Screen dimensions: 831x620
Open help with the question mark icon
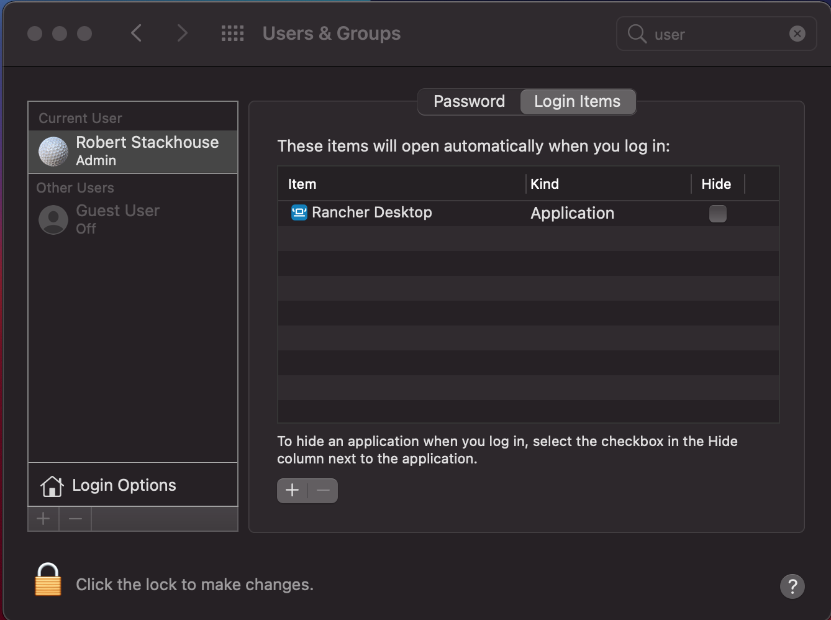point(791,586)
